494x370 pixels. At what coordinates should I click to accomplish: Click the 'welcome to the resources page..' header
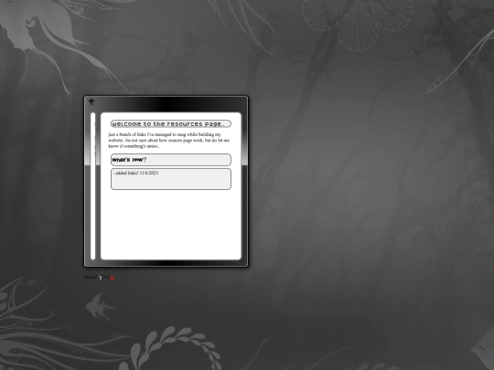coord(171,123)
